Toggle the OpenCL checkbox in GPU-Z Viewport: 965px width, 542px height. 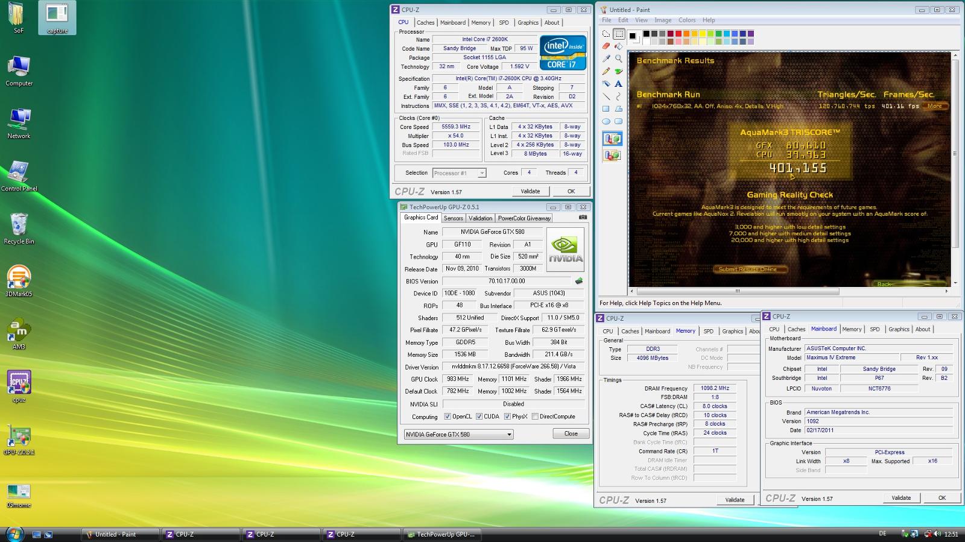(448, 417)
